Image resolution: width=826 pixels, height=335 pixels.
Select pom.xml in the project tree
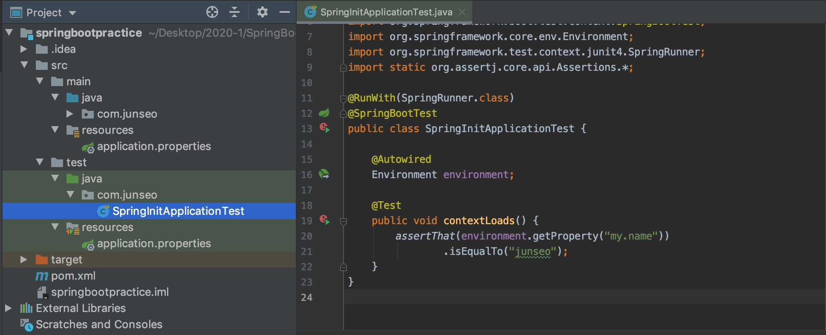click(x=73, y=276)
